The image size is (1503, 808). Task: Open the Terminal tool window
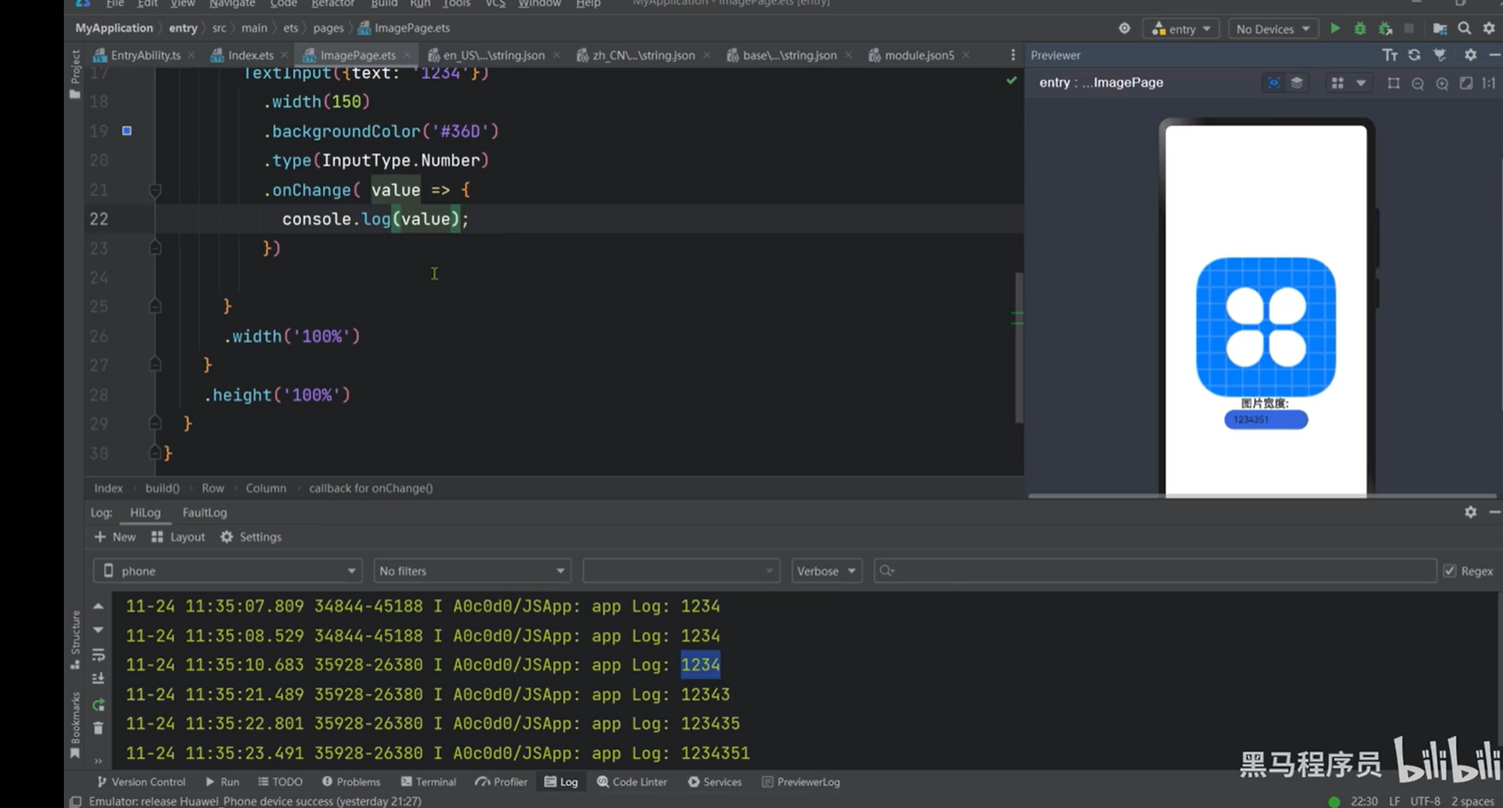tap(429, 782)
